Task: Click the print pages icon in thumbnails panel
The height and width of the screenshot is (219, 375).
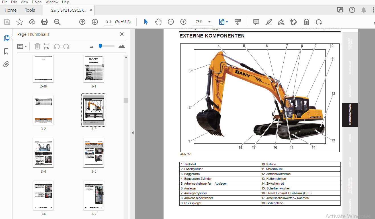Action: [x=47, y=46]
